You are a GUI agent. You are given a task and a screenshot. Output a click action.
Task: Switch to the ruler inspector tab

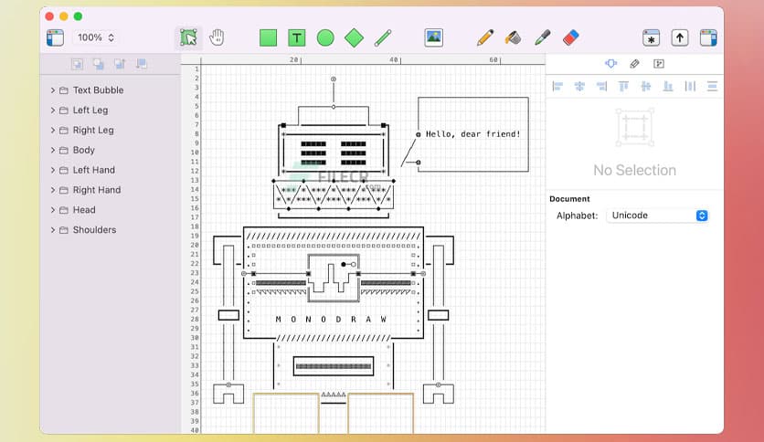(x=634, y=64)
